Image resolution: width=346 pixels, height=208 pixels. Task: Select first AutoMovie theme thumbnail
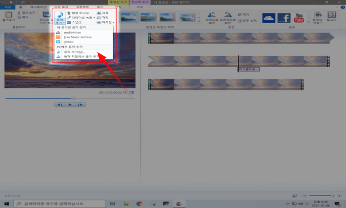129,17
